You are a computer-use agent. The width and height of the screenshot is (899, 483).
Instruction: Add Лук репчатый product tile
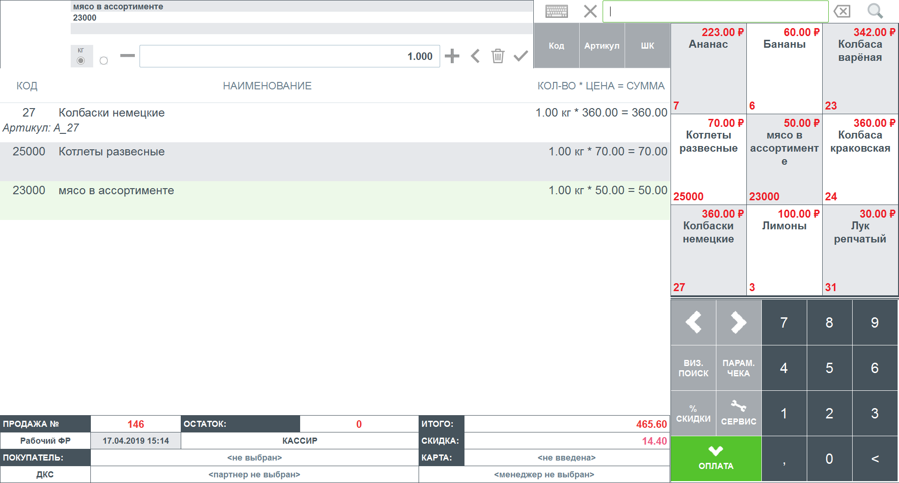860,250
